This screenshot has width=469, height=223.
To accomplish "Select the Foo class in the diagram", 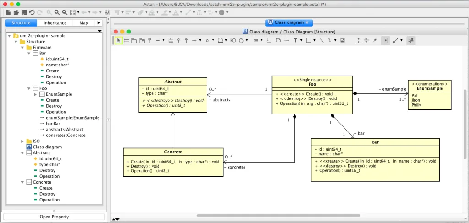I will click(x=312, y=95).
